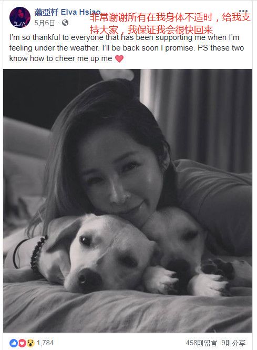Click the Elva round profile avatar
The width and height of the screenshot is (257, 350).
(20, 17)
